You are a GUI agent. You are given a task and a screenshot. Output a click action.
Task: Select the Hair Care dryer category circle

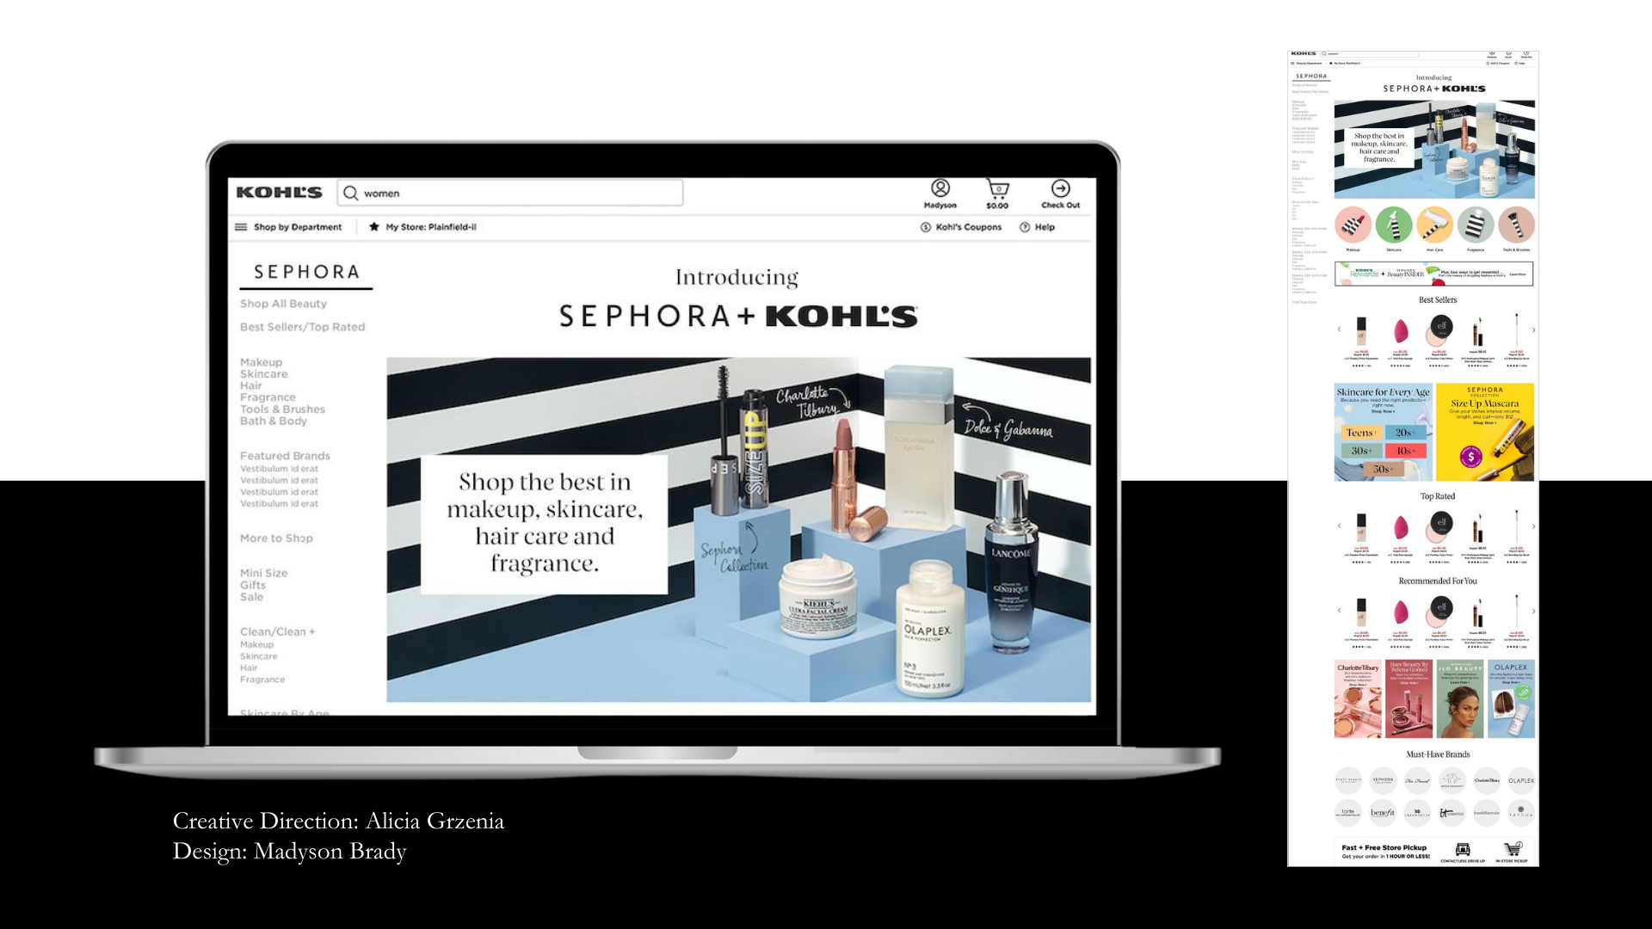point(1434,225)
